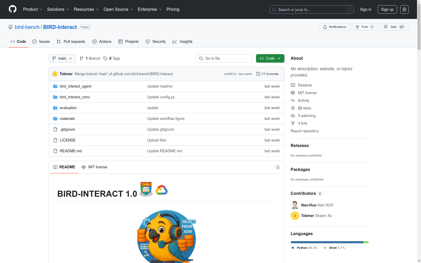Screen dimensions: 421x263
Task: Switch to the Insights tab
Action: tap(183, 42)
